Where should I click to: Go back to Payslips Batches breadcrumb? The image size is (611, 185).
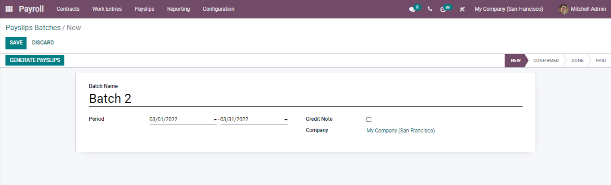coord(33,27)
